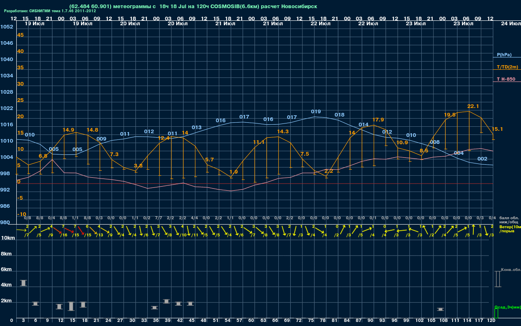Screen dimensions: 521x326
Task: Click the "8km" height axis label
Action: click(x=6, y=254)
